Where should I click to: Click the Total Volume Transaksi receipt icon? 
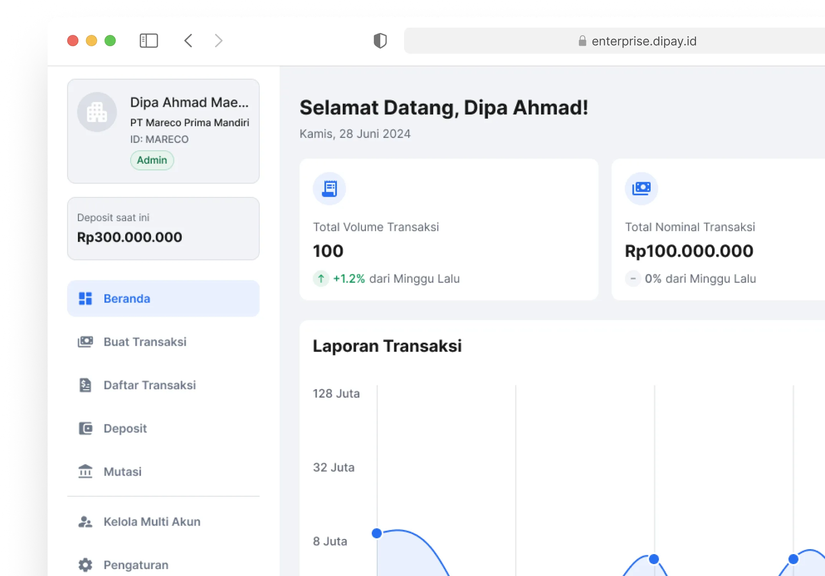[330, 188]
